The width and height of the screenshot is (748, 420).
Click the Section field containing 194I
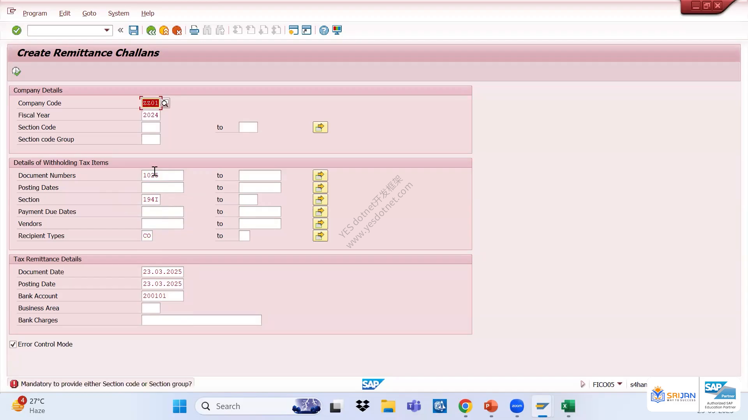151,199
